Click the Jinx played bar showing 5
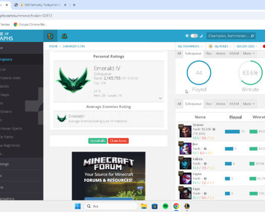Viewport: 265px width, 212px height. click(229, 149)
